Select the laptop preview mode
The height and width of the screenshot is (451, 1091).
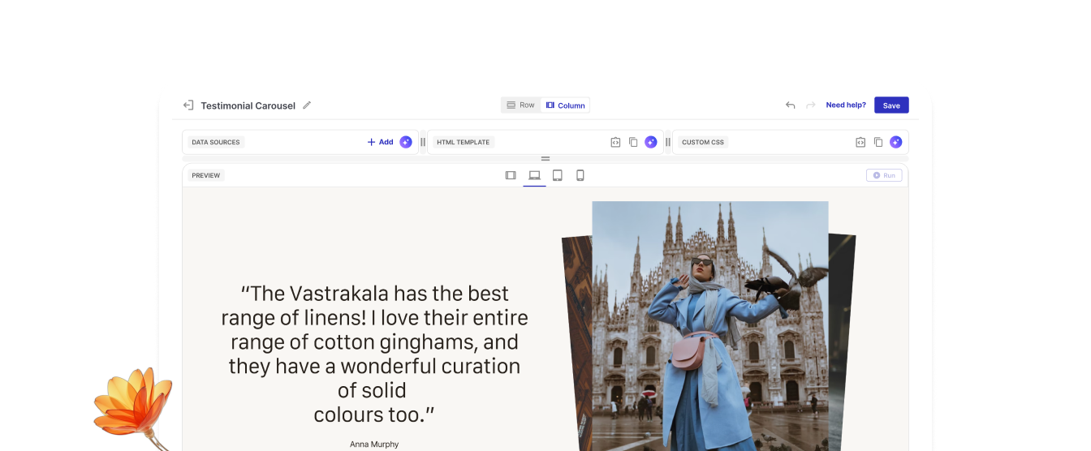[534, 175]
